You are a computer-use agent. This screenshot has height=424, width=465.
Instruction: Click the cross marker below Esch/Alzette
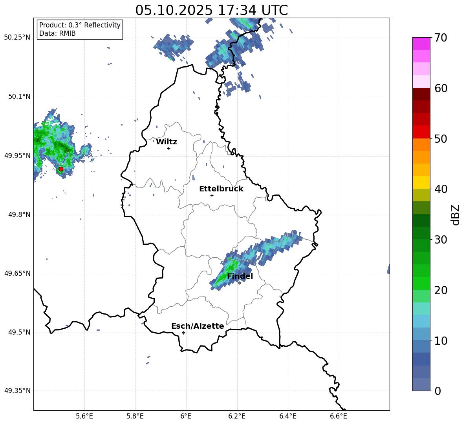tap(183, 333)
